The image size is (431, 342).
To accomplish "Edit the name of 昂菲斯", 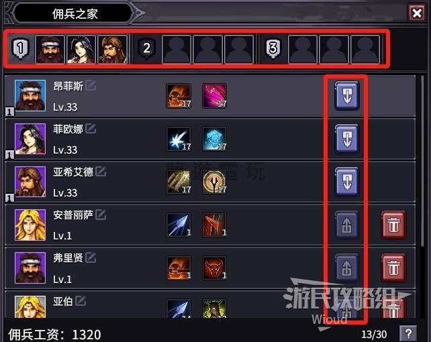I will click(x=91, y=86).
